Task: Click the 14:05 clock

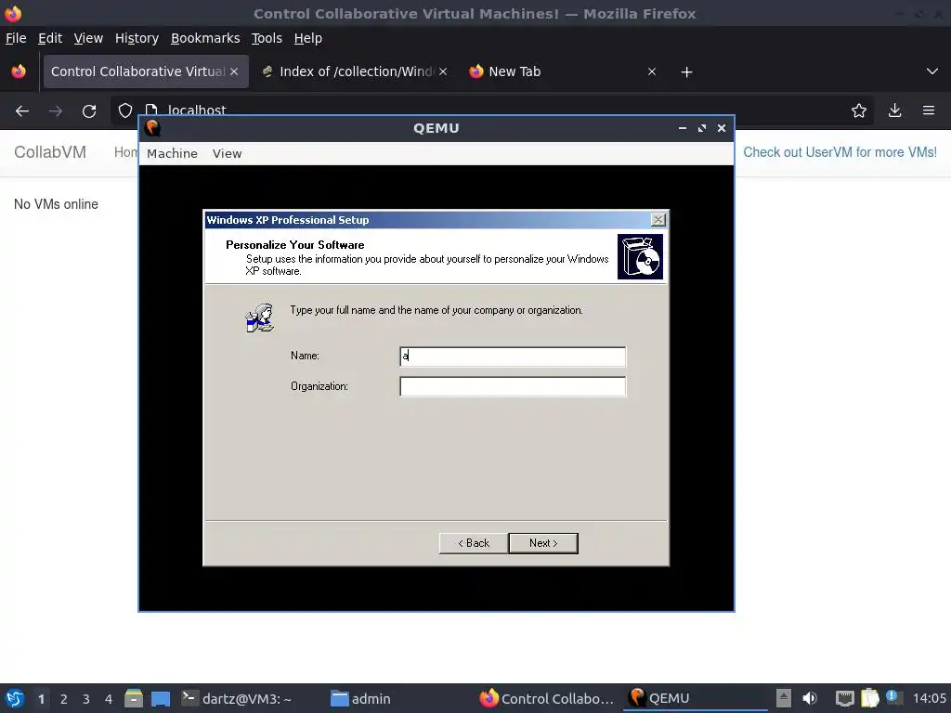Action: pos(929,698)
